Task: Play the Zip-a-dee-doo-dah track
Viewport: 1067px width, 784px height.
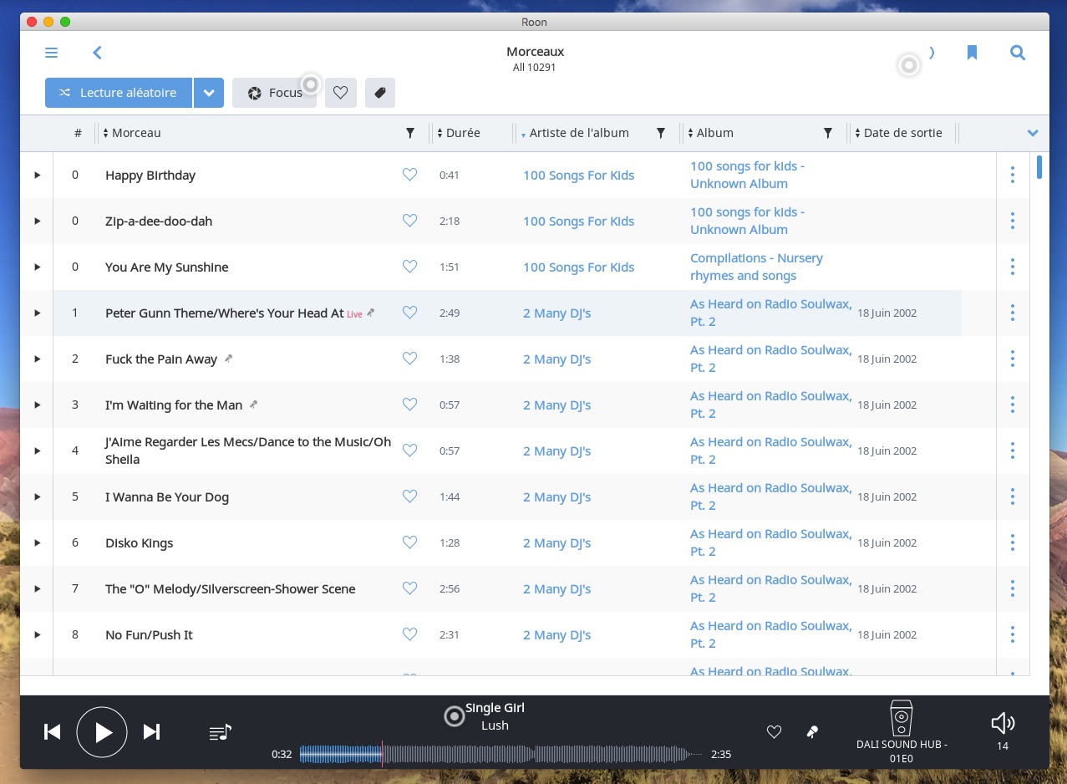Action: (37, 221)
